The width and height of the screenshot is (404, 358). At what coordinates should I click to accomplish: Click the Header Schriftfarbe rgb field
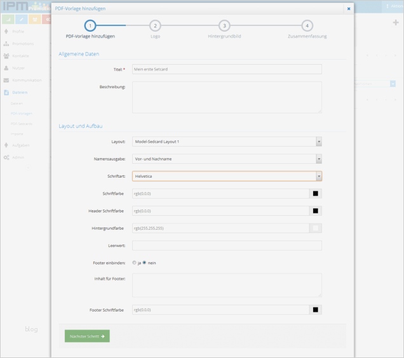pos(220,211)
